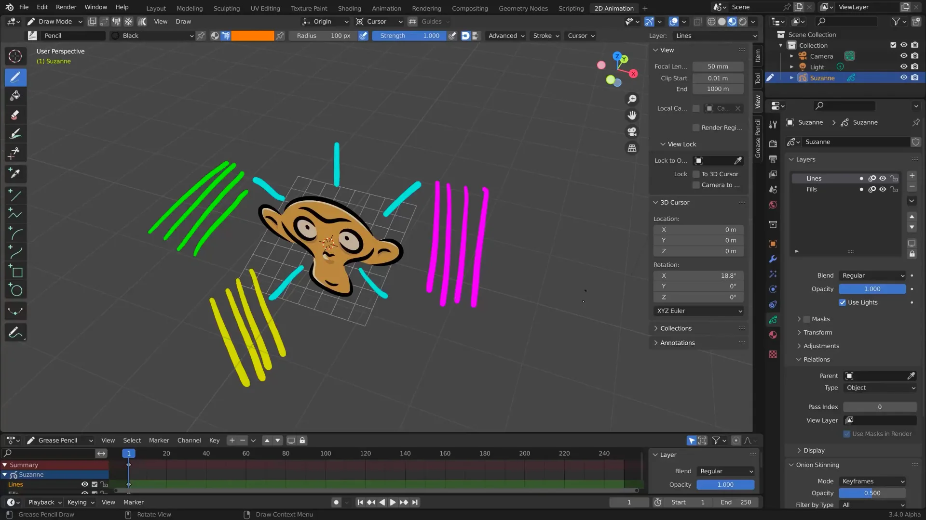Add a new layer with plus button
926x520 pixels.
(x=912, y=176)
